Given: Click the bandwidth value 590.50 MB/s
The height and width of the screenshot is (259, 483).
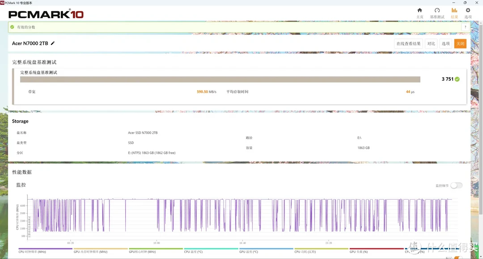Looking at the screenshot, I should (x=206, y=92).
